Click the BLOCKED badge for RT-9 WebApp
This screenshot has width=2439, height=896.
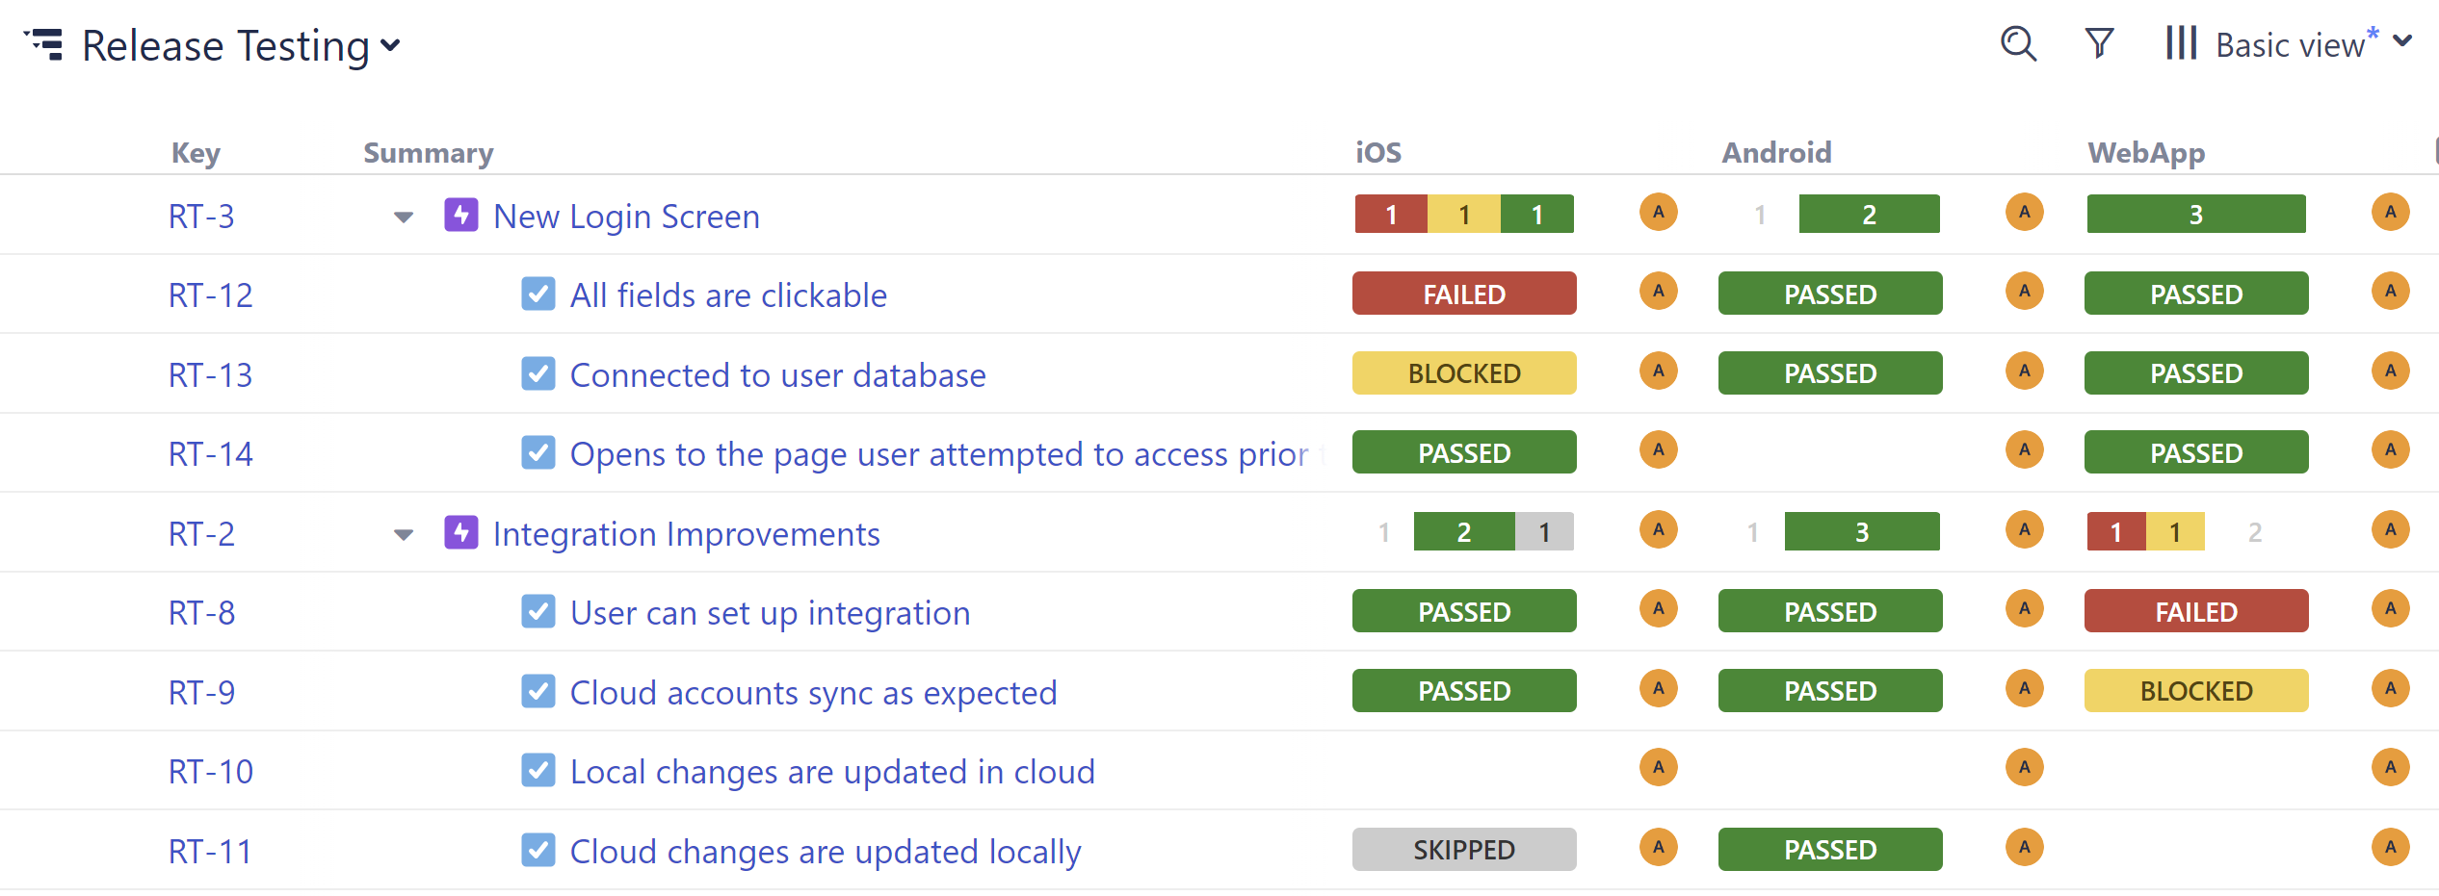point(2195,690)
